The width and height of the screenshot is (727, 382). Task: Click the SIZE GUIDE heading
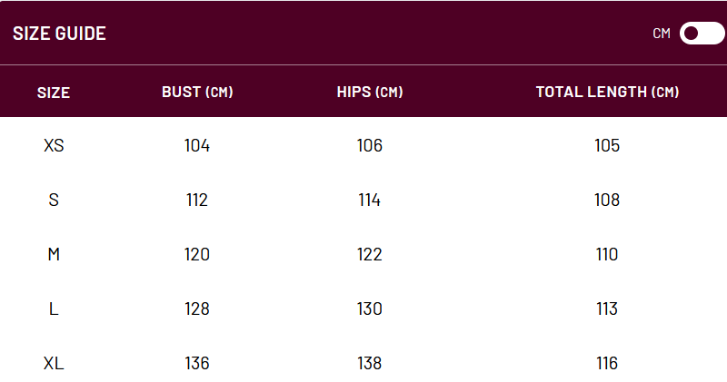pyautogui.click(x=59, y=34)
